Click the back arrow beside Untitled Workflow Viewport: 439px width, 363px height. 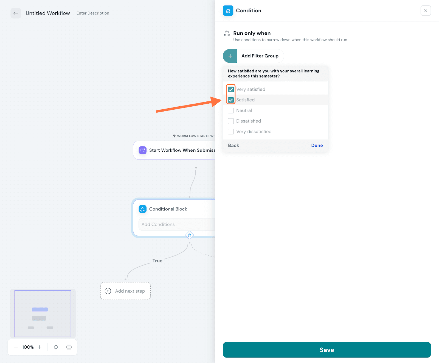click(x=16, y=13)
